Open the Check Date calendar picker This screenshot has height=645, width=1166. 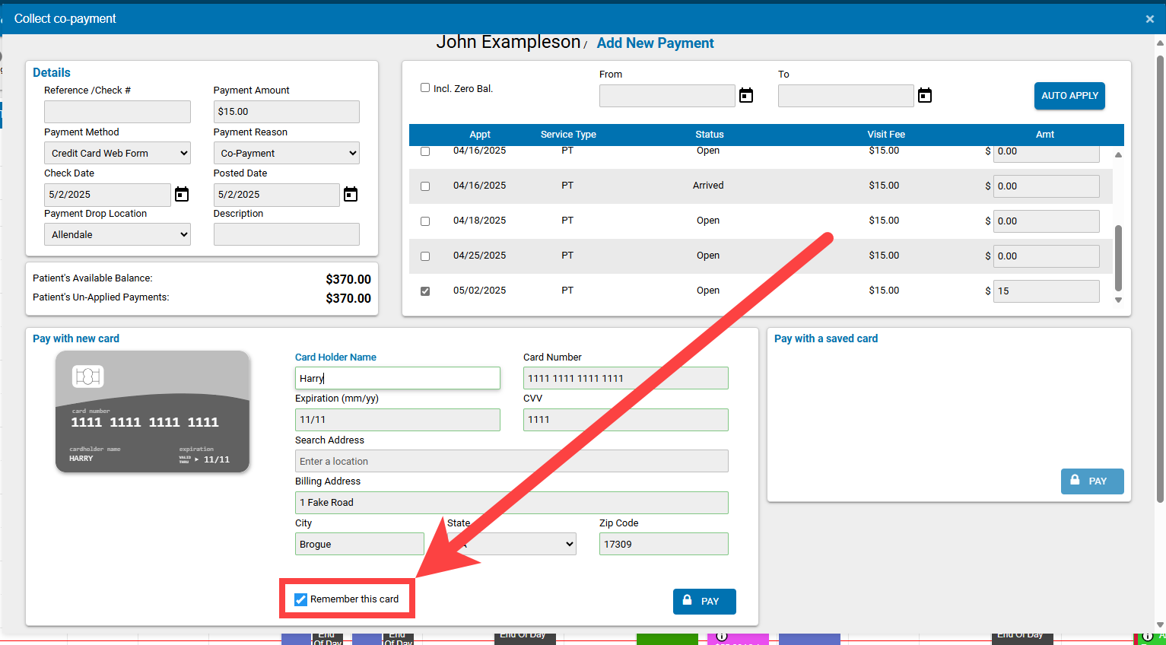pos(181,194)
